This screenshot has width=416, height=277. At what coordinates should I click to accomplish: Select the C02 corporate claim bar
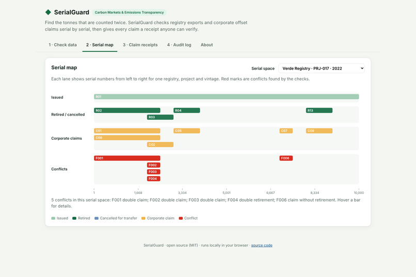(160, 144)
